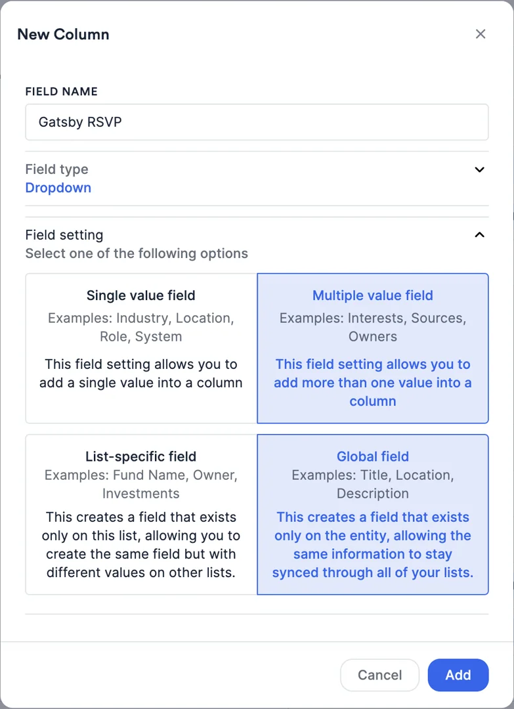Open the Field type dropdown chevron
Screen dimensions: 514x709
tap(479, 169)
